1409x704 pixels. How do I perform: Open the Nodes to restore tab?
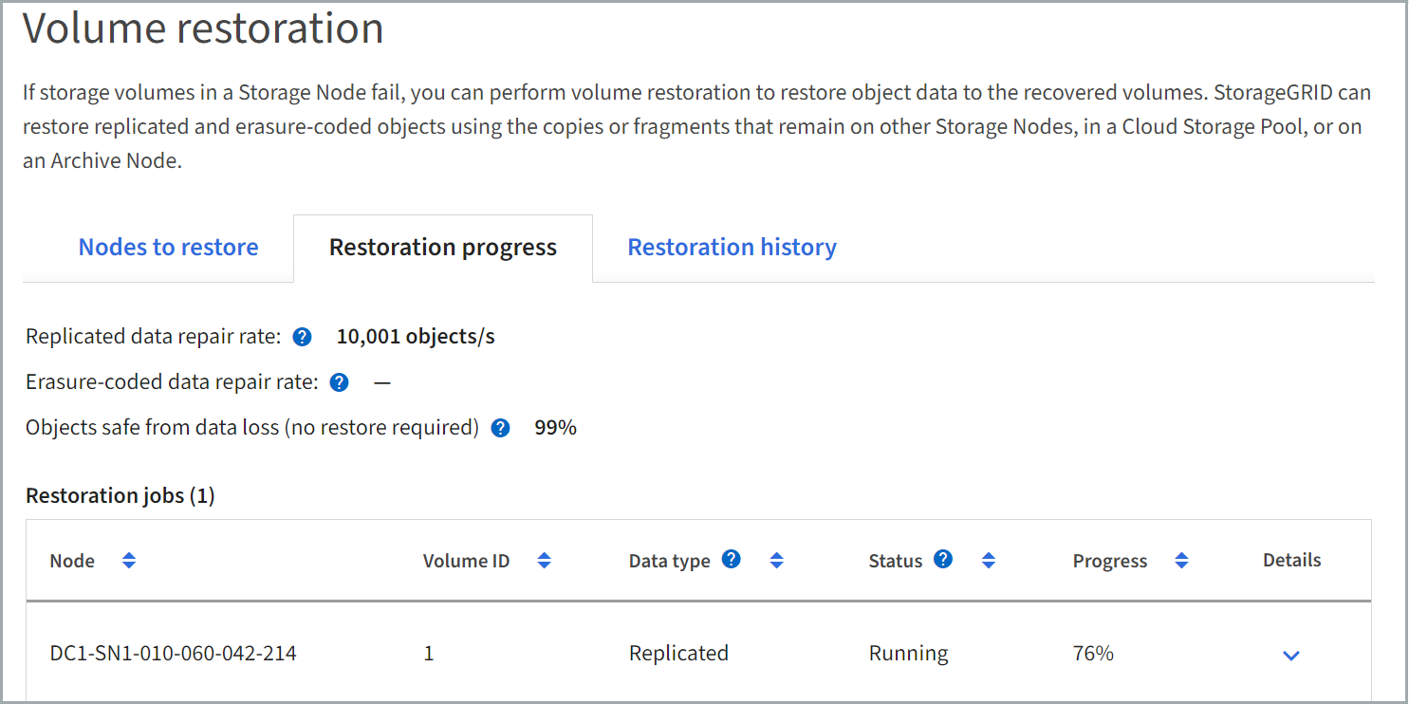(x=168, y=248)
